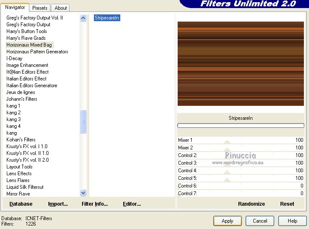Select kang 1 category
This screenshot has width=309, height=229.
13,106
